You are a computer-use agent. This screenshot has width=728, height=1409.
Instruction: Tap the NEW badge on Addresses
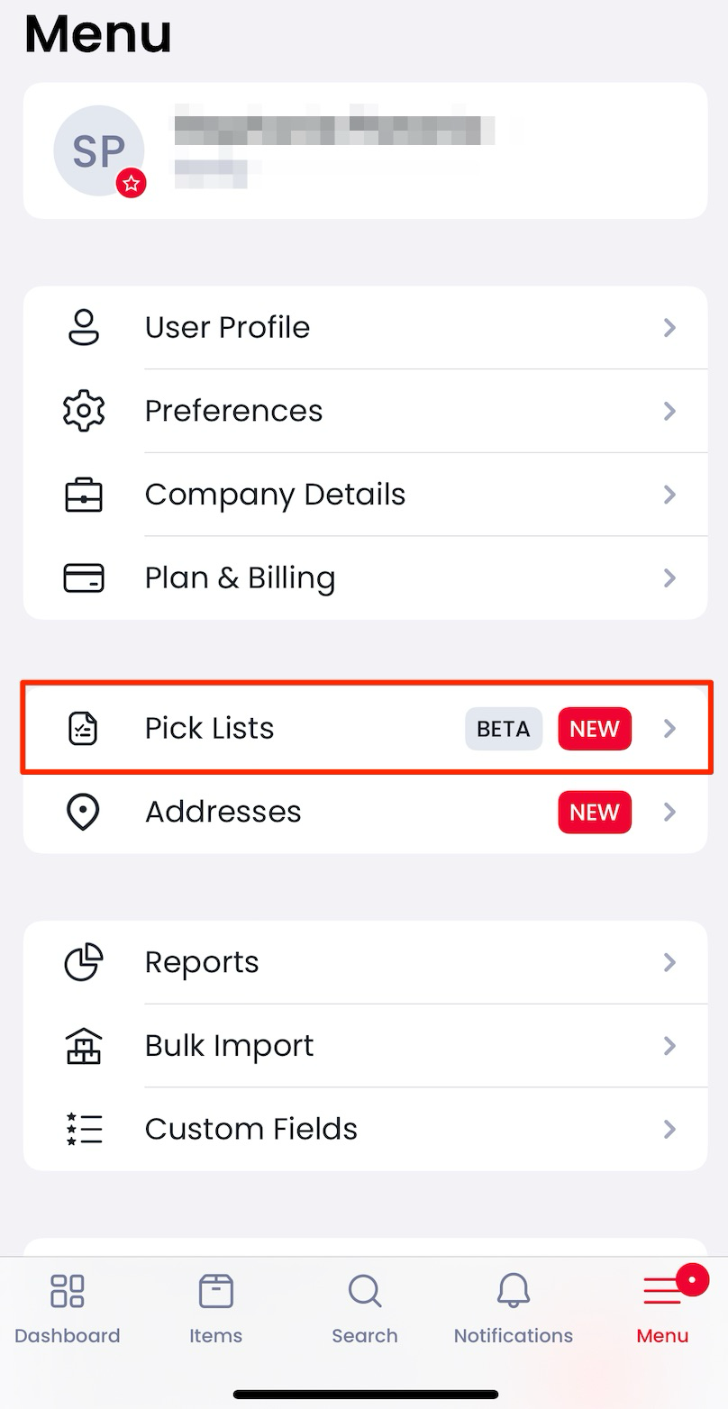595,812
